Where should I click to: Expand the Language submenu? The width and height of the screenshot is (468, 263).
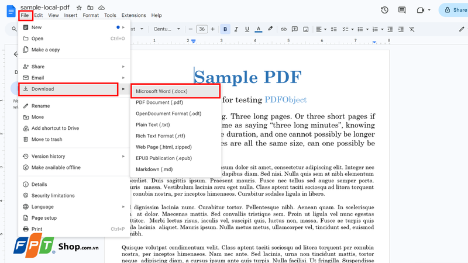click(x=74, y=207)
